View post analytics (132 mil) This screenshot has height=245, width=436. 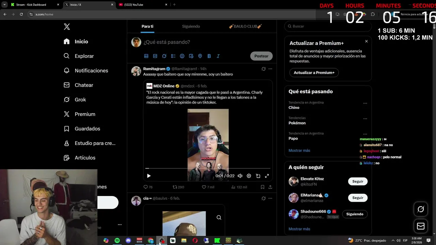pos(239,187)
